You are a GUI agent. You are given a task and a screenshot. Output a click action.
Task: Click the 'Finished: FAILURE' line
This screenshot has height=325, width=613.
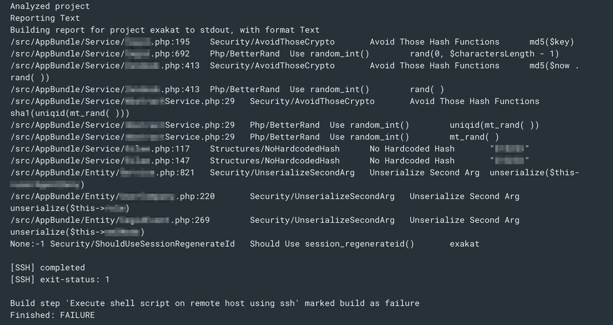(x=52, y=315)
